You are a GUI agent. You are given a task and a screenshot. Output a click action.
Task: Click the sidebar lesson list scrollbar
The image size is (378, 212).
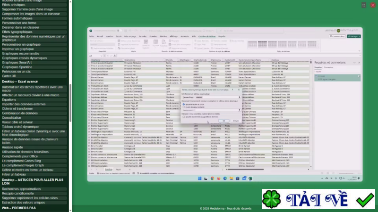click(70, 103)
